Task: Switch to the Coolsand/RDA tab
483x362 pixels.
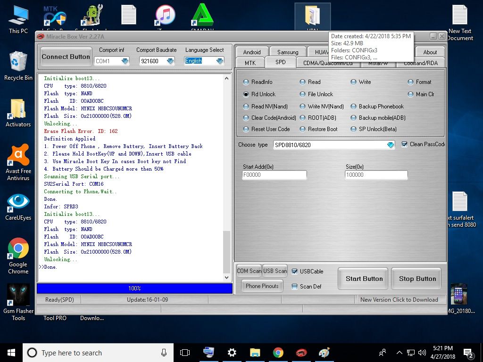Action: tap(420, 63)
